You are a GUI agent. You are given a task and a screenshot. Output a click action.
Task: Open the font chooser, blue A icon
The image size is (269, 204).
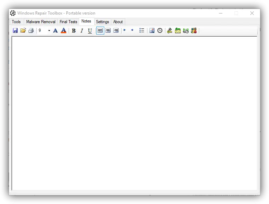point(55,30)
